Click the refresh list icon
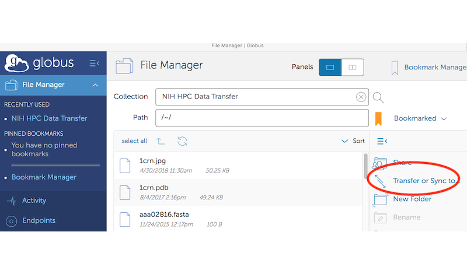Screen dimensions: 467x274 pos(182,141)
